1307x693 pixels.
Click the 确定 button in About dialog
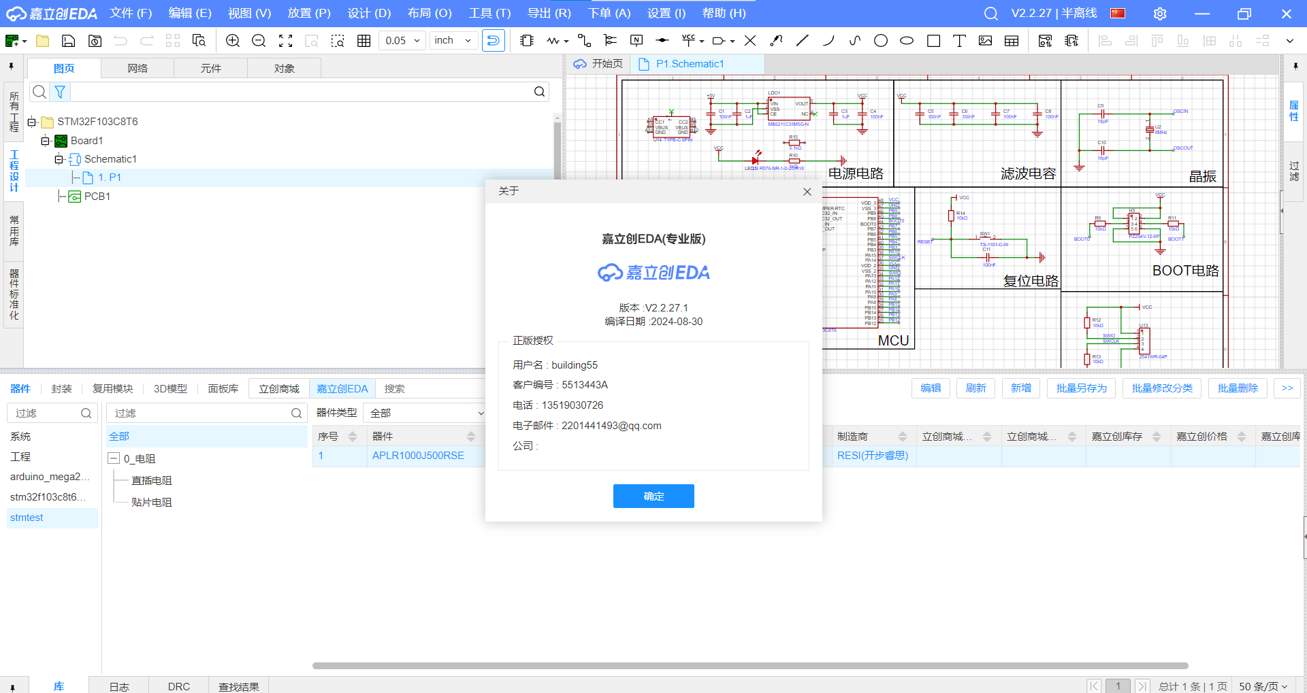(x=653, y=496)
